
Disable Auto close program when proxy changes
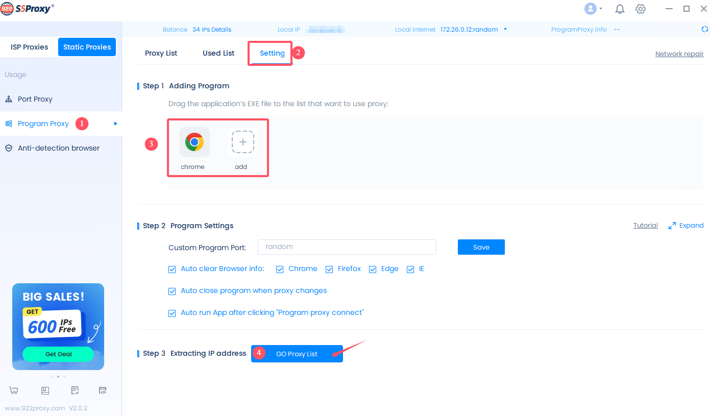click(x=172, y=291)
